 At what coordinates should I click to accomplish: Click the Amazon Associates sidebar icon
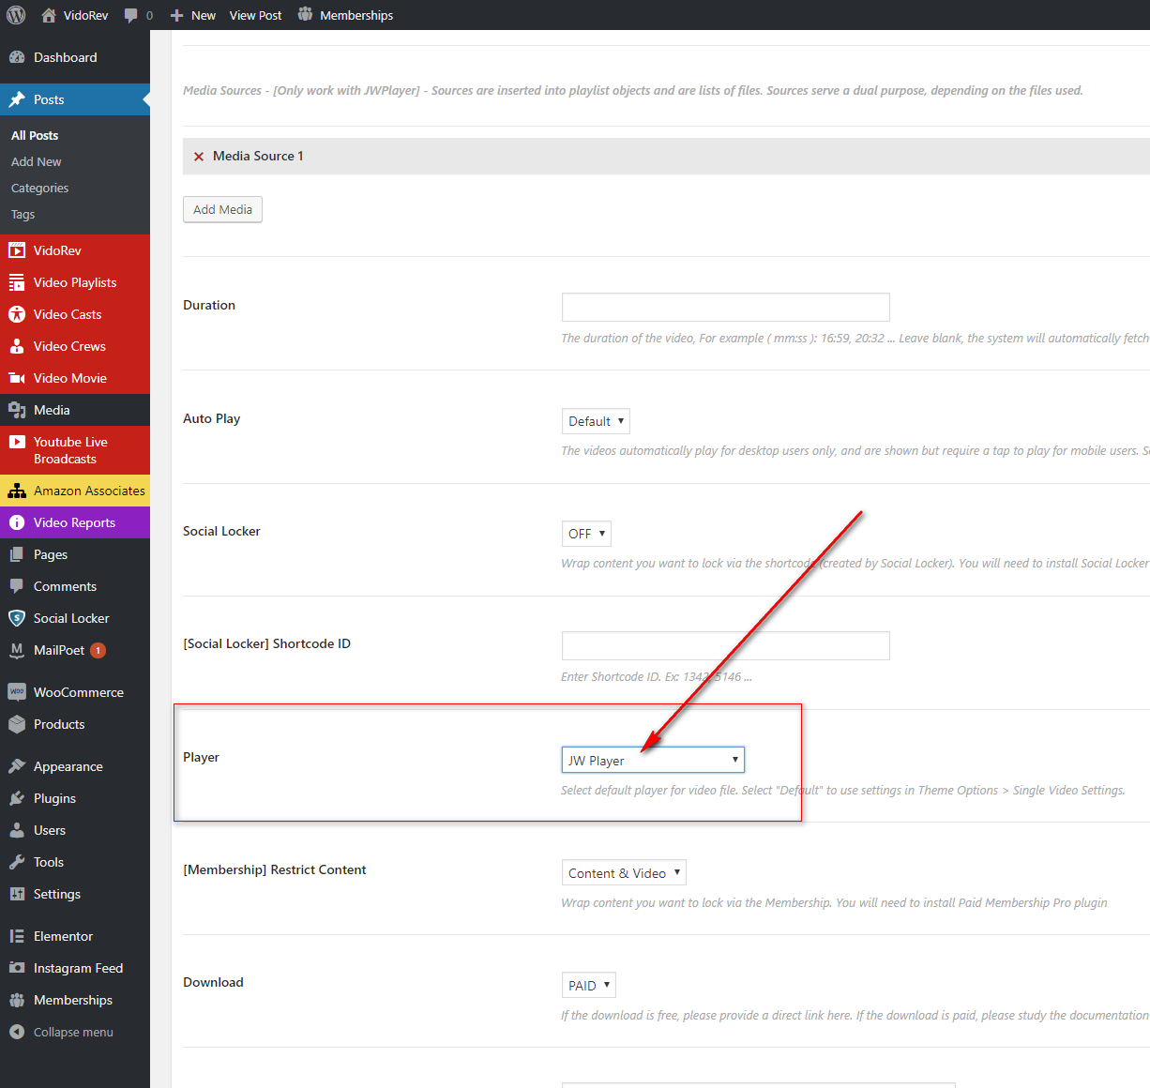(x=17, y=491)
